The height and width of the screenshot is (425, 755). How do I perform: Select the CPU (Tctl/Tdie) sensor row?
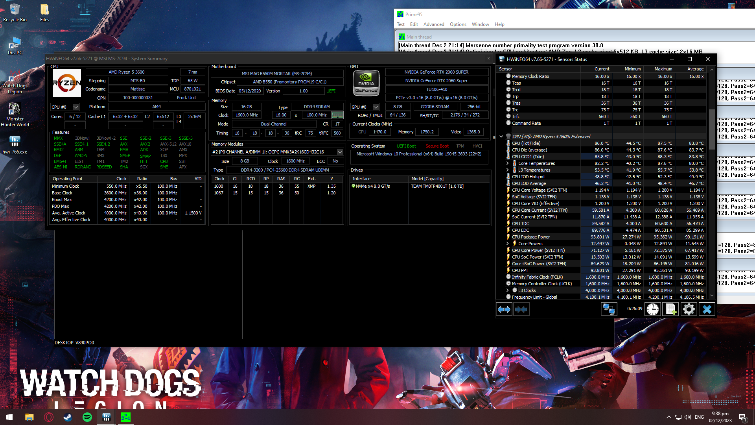coord(602,143)
